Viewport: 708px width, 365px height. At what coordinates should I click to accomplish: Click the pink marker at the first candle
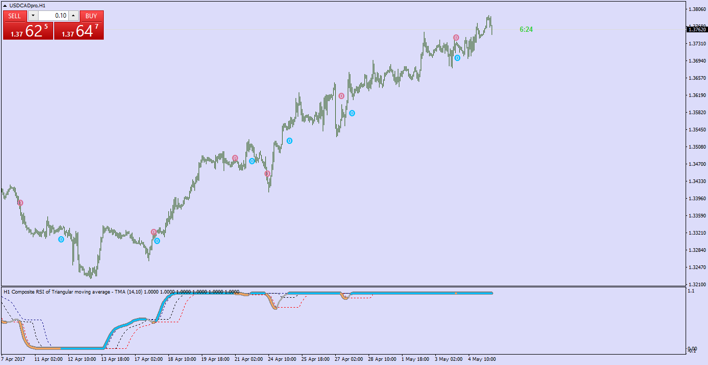pyautogui.click(x=20, y=202)
